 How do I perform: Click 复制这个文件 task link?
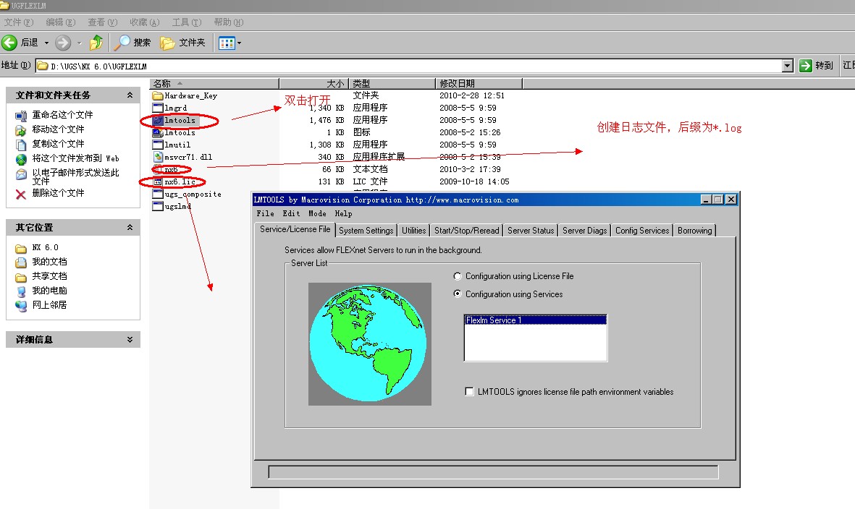point(58,144)
